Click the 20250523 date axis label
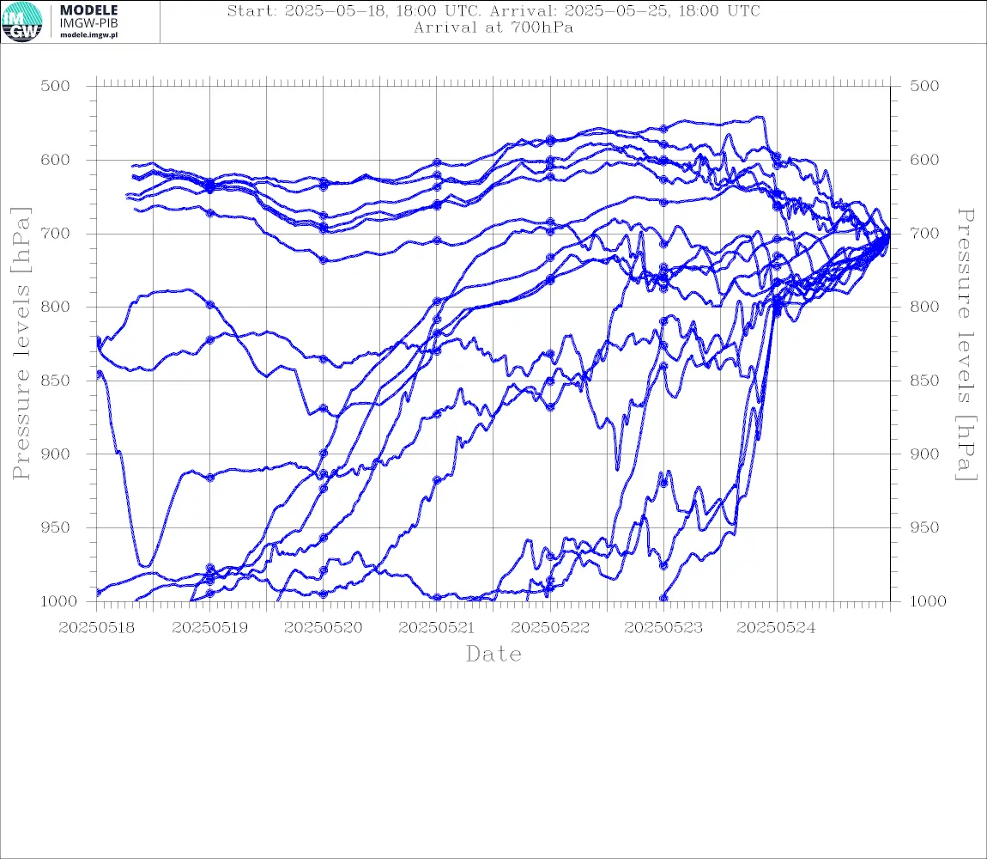Viewport: 987px width, 859px height. [663, 628]
